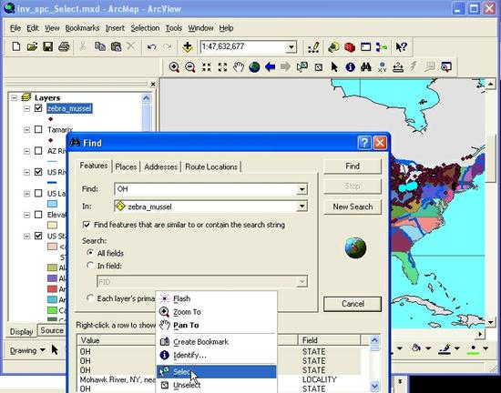Click results list scrollbar down arrow
Image resolution: width=501 pixels, height=393 pixels.
[x=375, y=387]
